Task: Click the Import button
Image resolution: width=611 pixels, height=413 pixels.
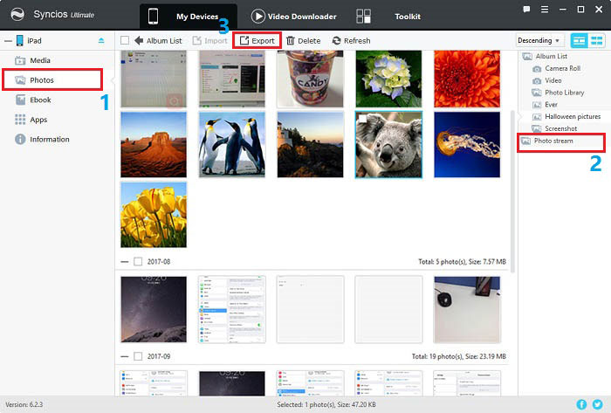Action: pos(209,40)
